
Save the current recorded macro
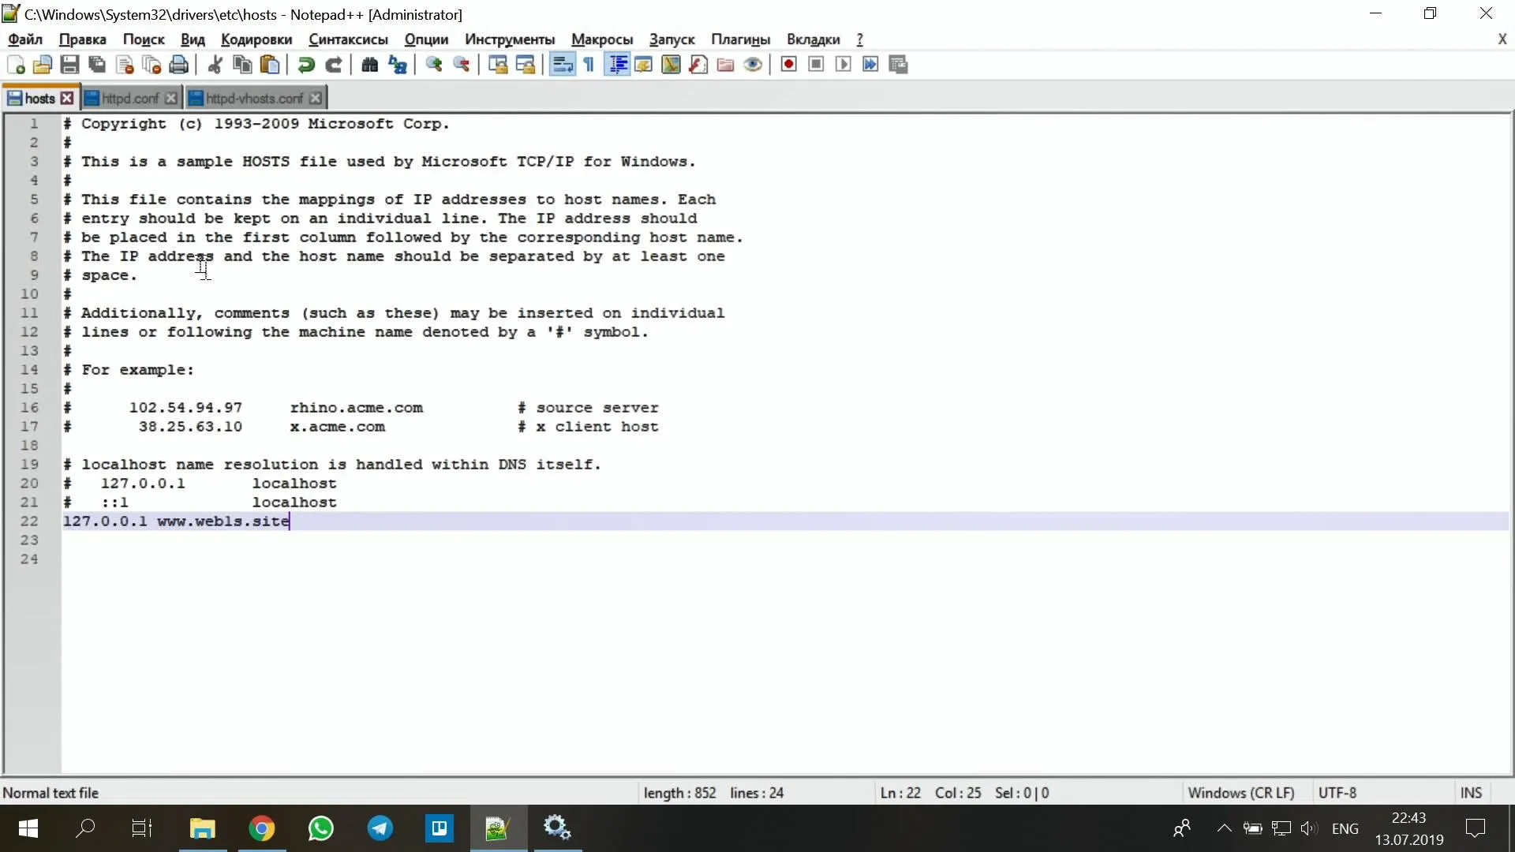coord(898,65)
